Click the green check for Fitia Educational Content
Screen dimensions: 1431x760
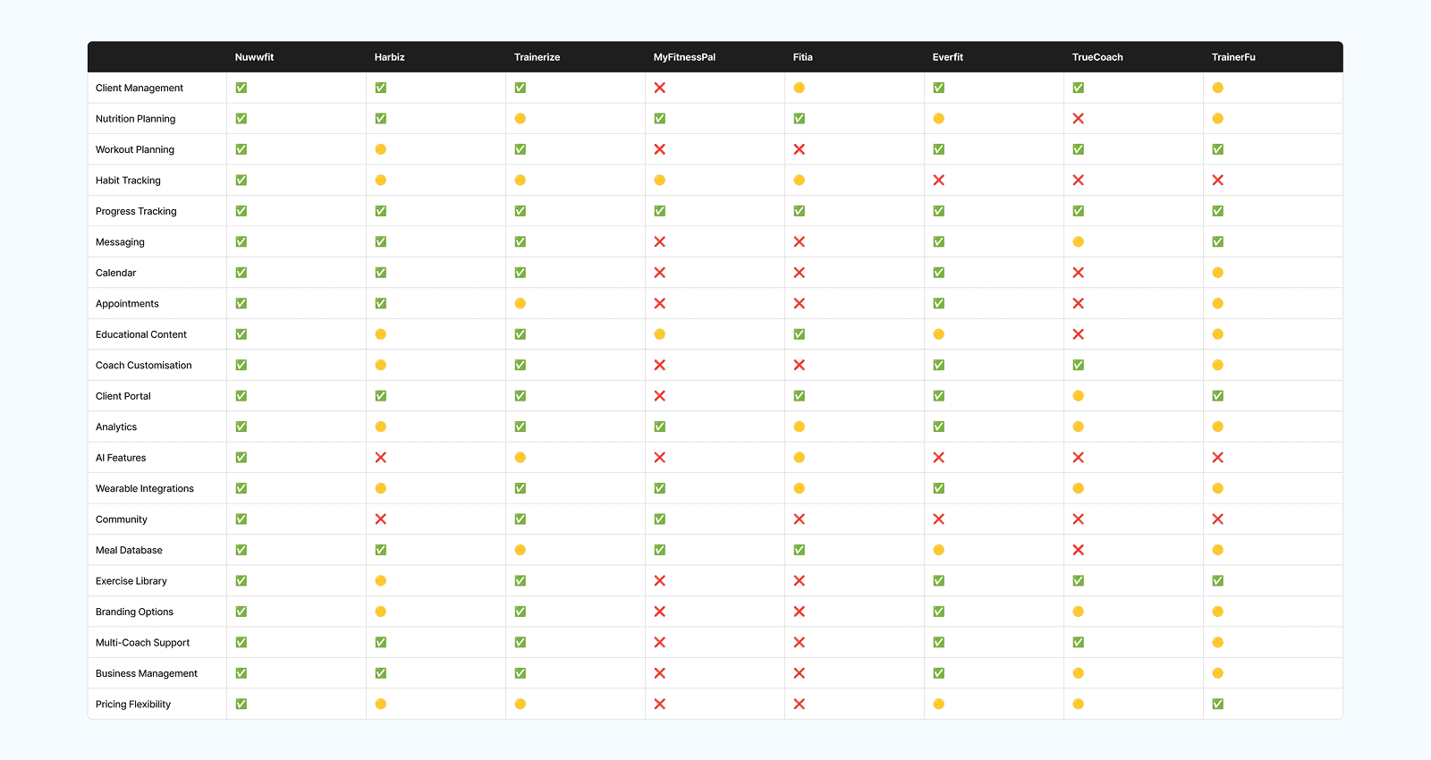(799, 334)
